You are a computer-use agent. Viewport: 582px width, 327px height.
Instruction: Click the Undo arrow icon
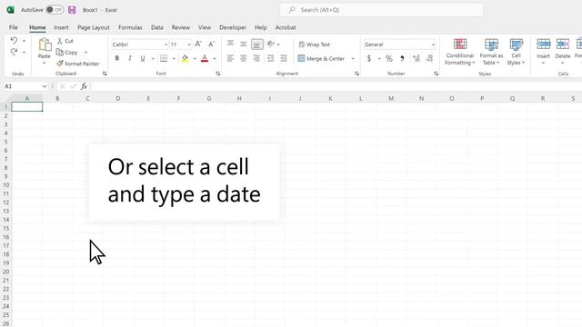pyautogui.click(x=15, y=40)
